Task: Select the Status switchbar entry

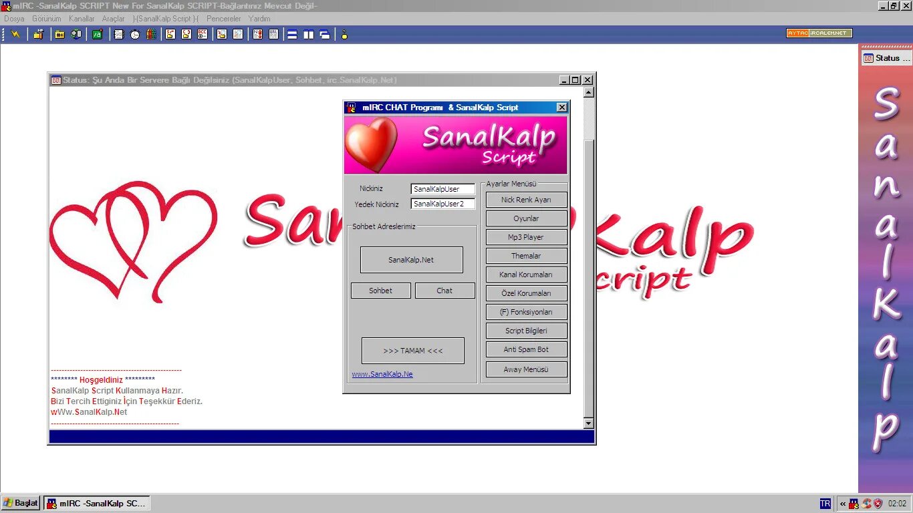Action: coord(886,58)
